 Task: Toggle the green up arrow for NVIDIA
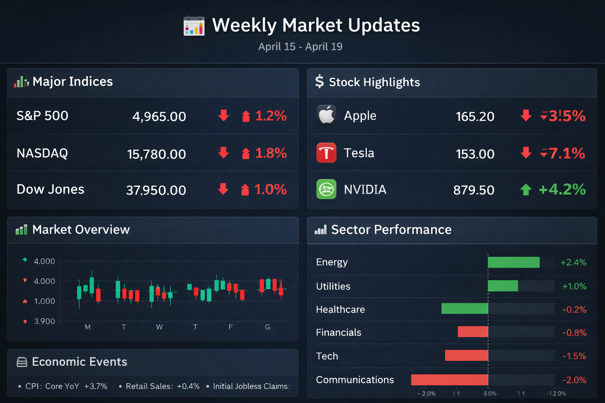525,189
